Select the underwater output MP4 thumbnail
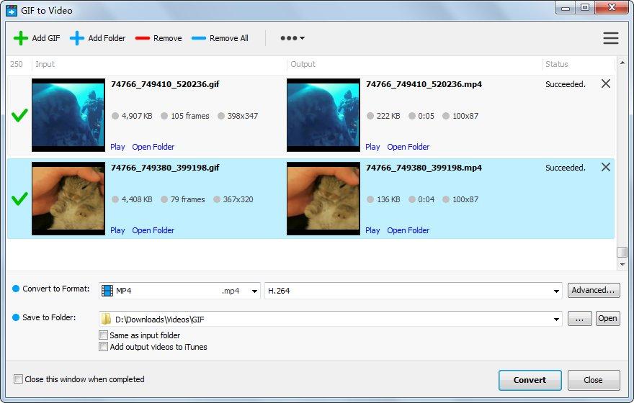This screenshot has height=403, width=634. (x=323, y=115)
